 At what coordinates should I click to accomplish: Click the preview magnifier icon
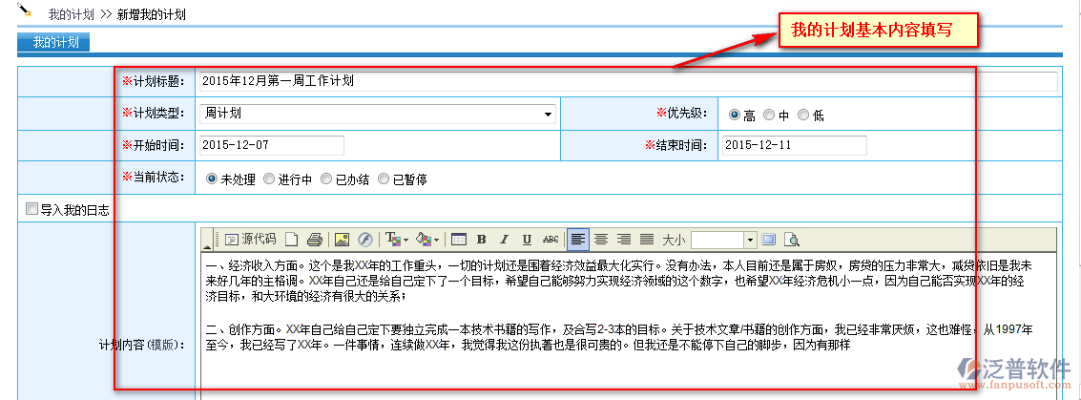[x=792, y=240]
